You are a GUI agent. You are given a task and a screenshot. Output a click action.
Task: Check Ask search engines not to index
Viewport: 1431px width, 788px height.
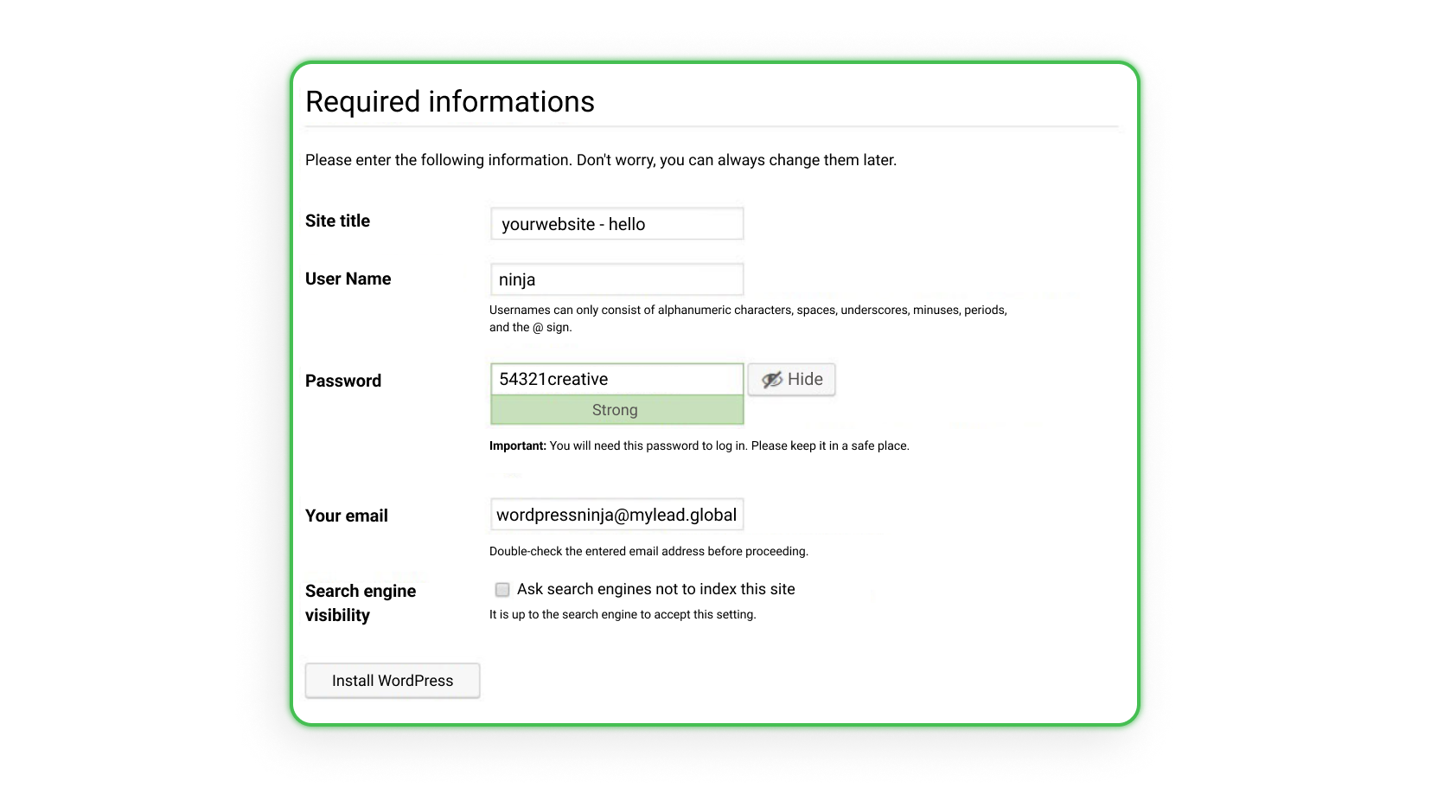502,590
